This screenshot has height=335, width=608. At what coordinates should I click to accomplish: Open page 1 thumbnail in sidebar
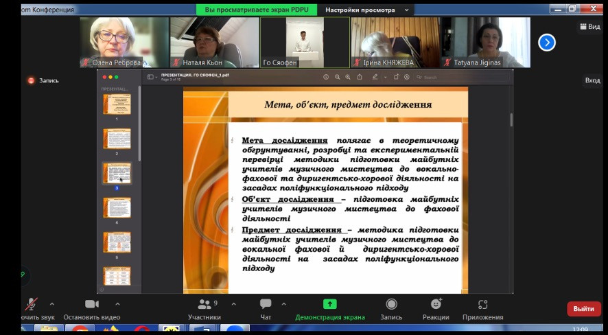point(117,104)
